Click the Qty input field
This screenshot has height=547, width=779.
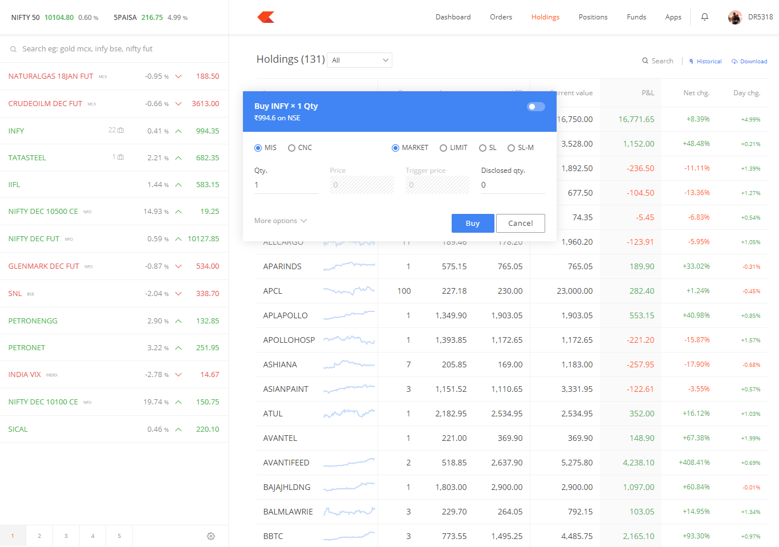point(286,185)
